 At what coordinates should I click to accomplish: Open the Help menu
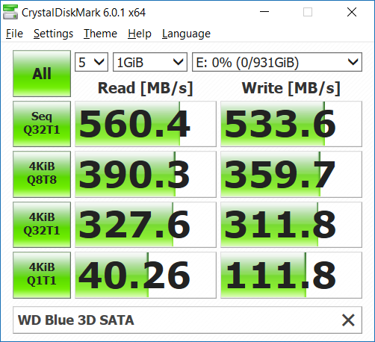(140, 34)
